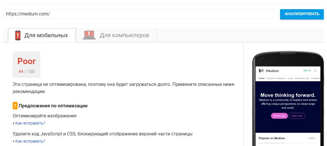The height and width of the screenshot is (146, 327).
Task: Expand triangle under Оптимизируйте изображения
Action: [14, 123]
